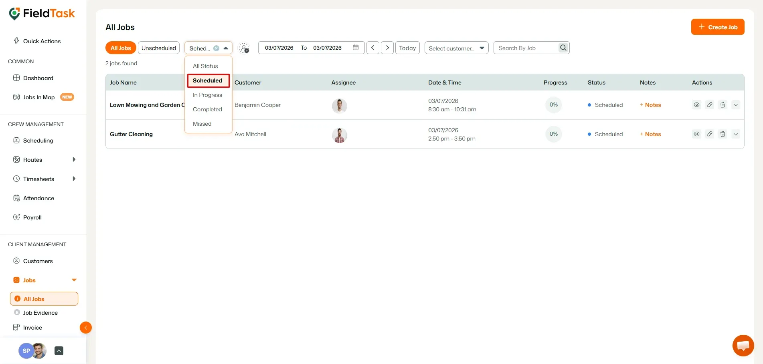Add Notes to Gutter Cleaning job
The image size is (763, 364).
[650, 134]
